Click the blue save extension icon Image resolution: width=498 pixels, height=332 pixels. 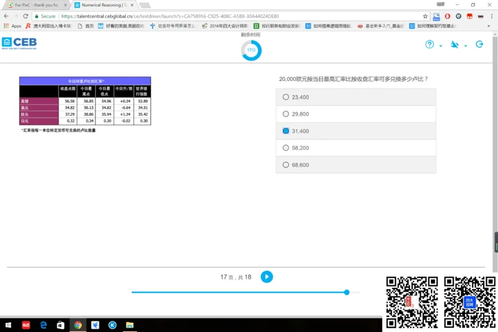point(436,17)
